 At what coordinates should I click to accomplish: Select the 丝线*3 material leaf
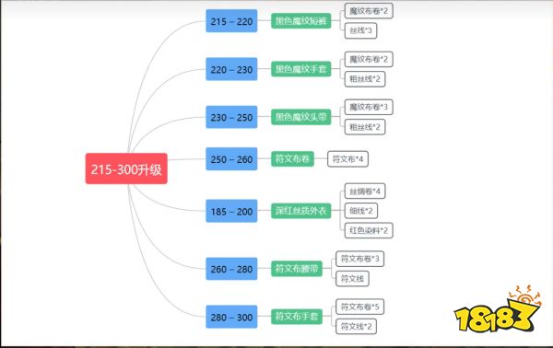[360, 30]
